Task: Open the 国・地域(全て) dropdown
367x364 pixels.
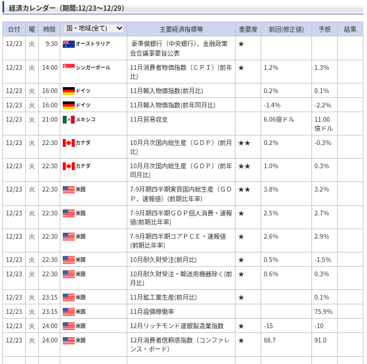Action: (x=94, y=29)
